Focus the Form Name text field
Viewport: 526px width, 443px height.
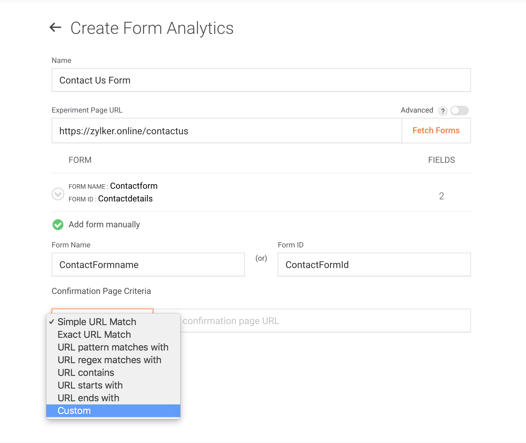[148, 265]
